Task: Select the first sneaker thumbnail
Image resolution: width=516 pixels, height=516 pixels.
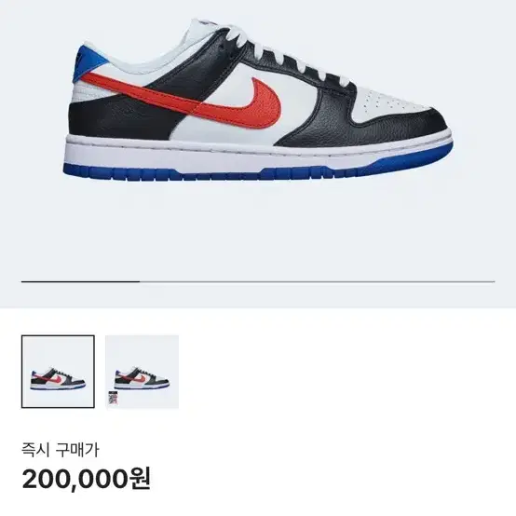Action: tap(58, 372)
